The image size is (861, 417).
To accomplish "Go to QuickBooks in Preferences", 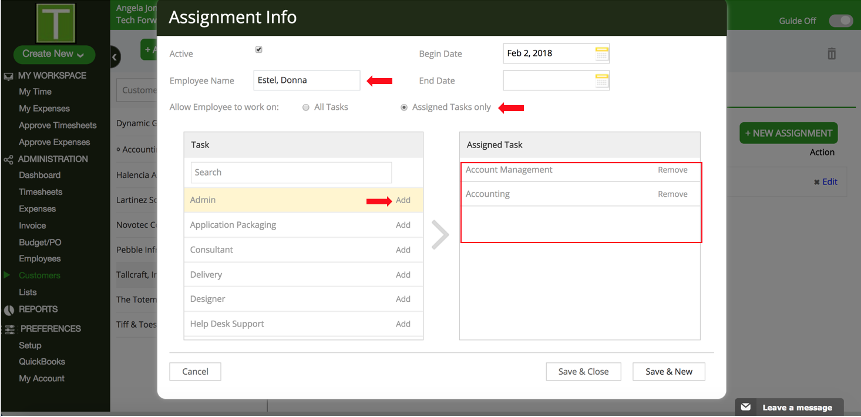I will point(42,362).
